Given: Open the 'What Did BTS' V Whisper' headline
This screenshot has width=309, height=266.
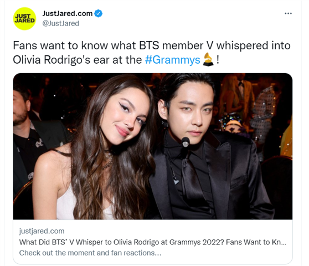Looking at the screenshot, I should [152, 242].
